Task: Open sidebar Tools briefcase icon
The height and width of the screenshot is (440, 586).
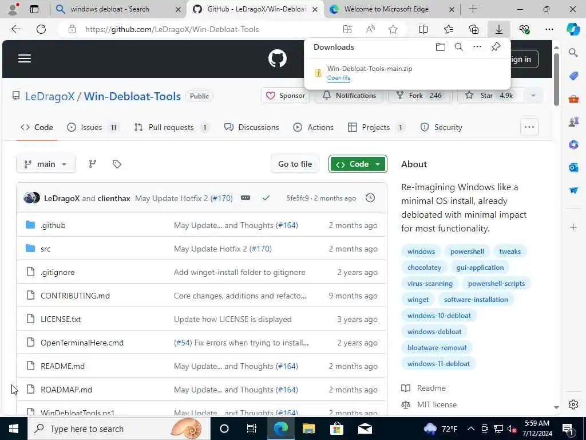Action: pyautogui.click(x=573, y=99)
